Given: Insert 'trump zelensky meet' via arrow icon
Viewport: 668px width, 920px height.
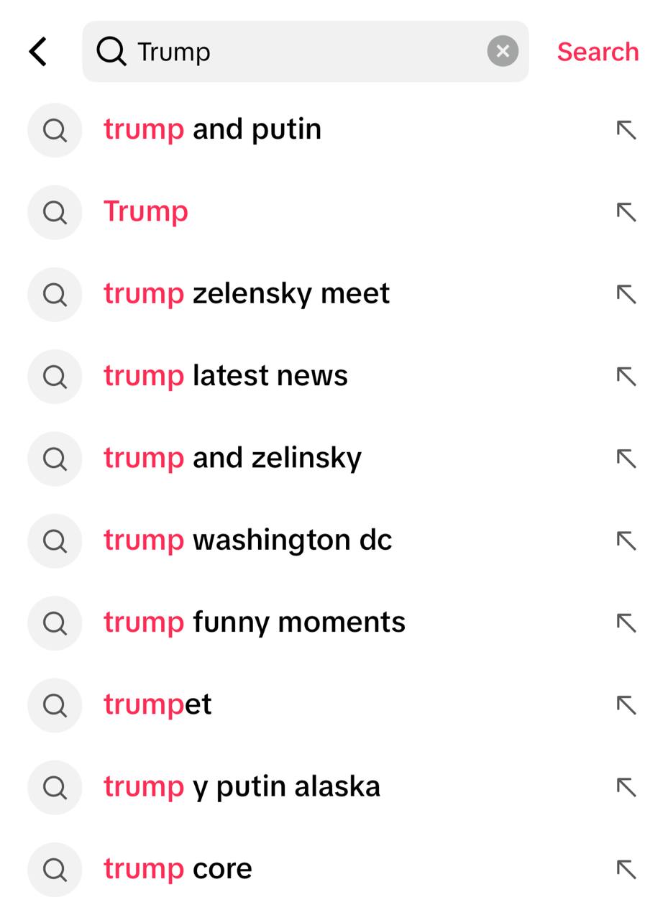Looking at the screenshot, I should (x=626, y=295).
